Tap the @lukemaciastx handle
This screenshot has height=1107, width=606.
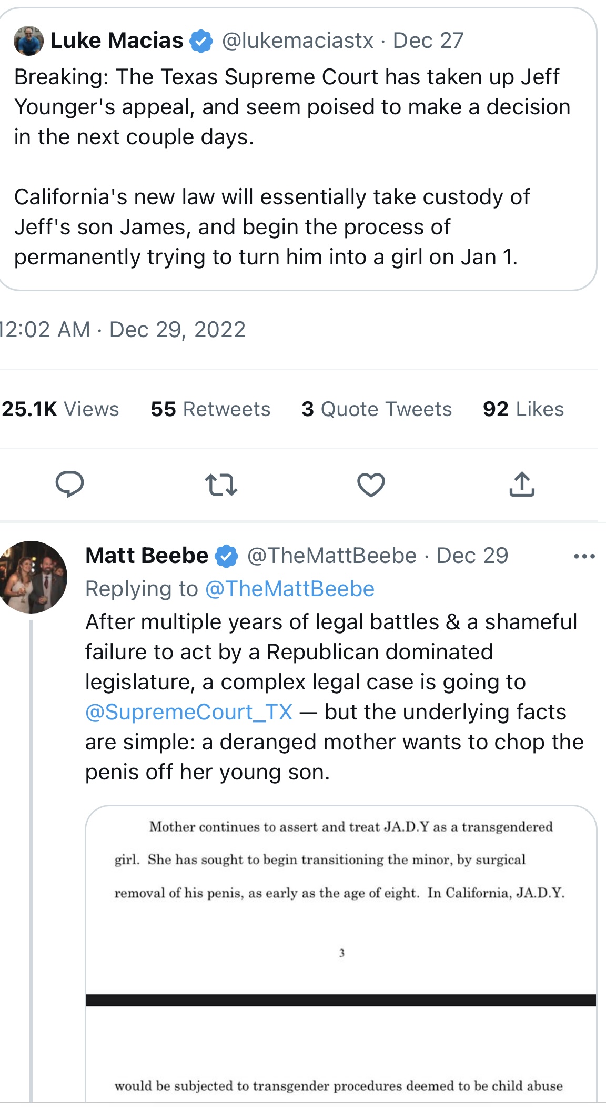coord(298,41)
